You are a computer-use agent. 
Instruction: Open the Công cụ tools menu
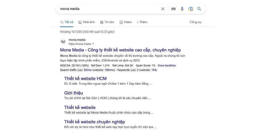coord(195,22)
